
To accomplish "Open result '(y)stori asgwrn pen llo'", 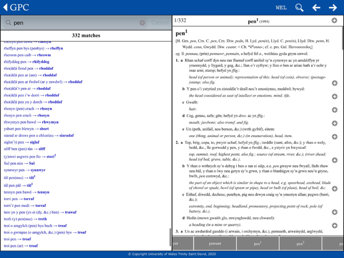I will [30, 156].
